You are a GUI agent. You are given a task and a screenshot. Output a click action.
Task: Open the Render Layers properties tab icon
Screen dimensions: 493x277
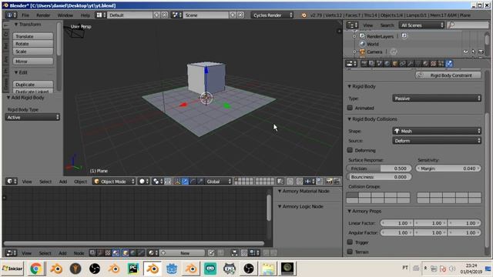point(371,63)
